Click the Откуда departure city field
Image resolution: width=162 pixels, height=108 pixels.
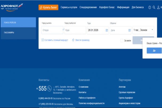coord(52,30)
